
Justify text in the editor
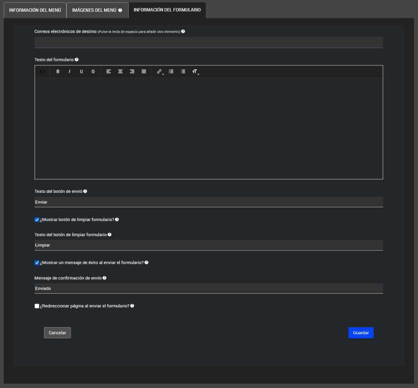tap(144, 71)
